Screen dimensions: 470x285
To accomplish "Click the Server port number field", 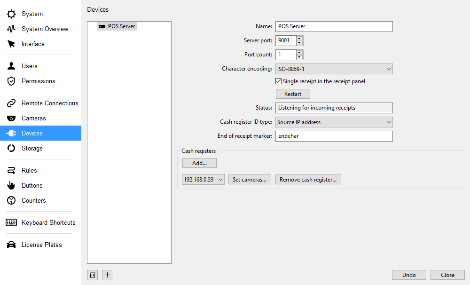I will click(286, 40).
